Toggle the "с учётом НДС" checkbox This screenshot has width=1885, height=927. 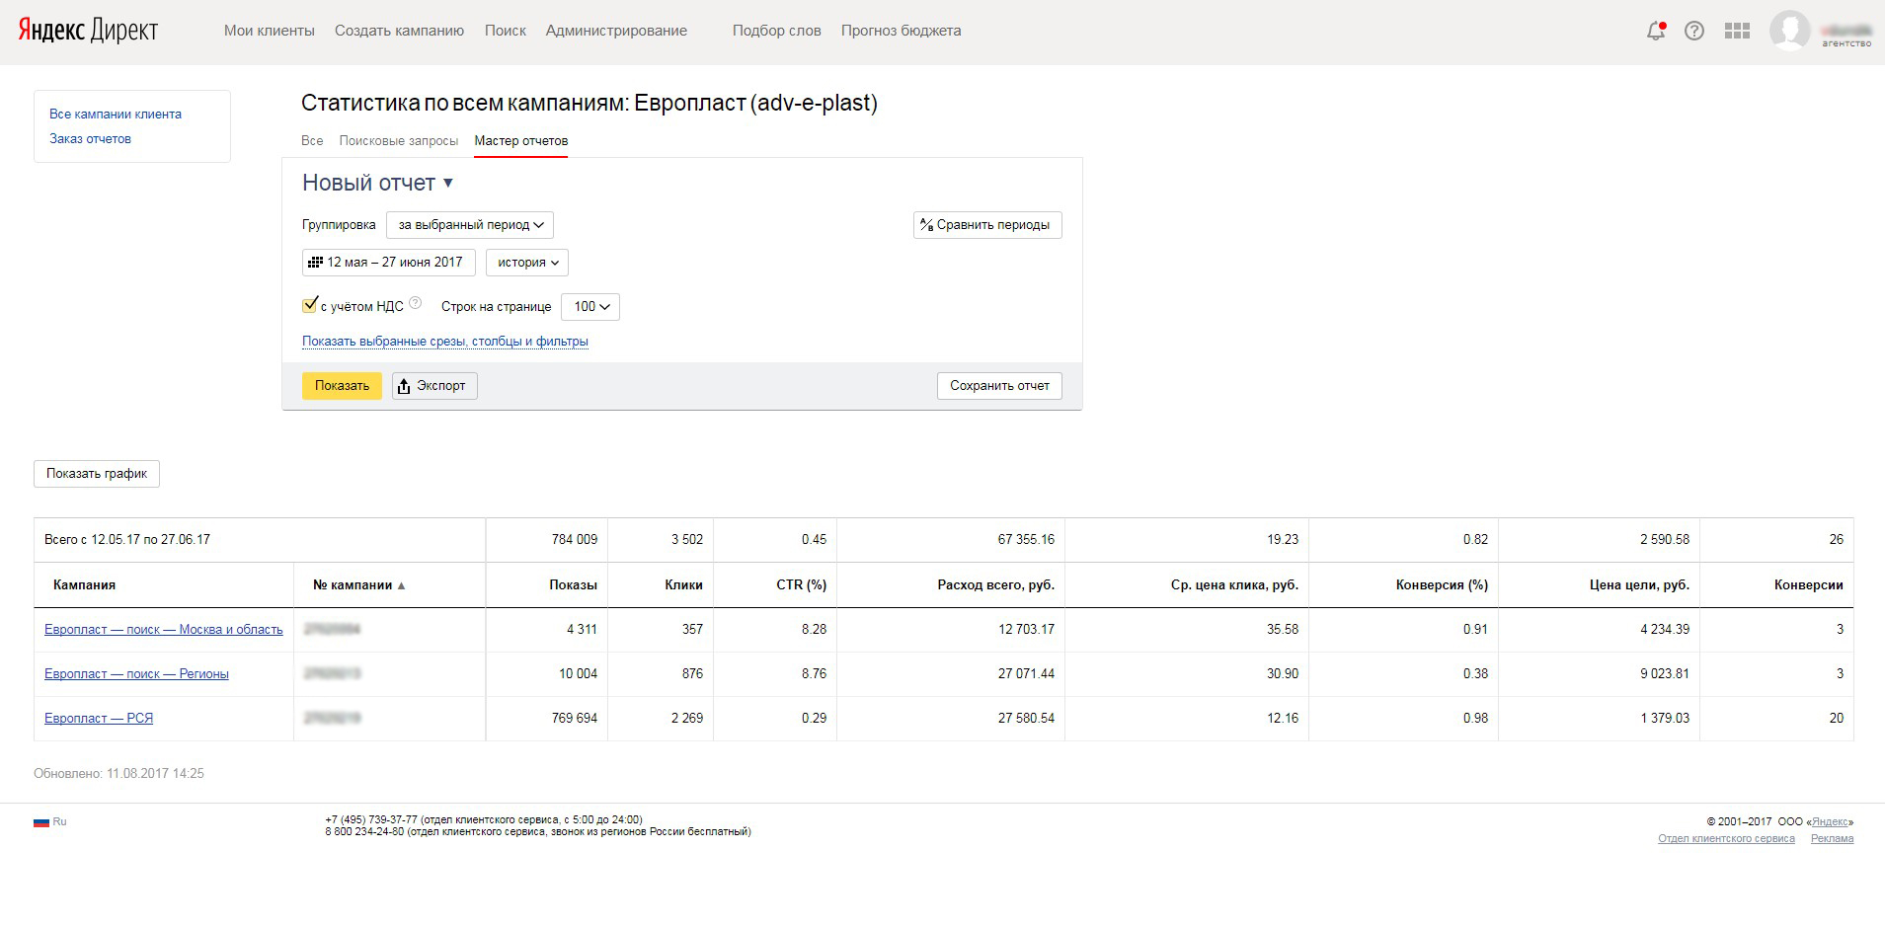click(310, 305)
